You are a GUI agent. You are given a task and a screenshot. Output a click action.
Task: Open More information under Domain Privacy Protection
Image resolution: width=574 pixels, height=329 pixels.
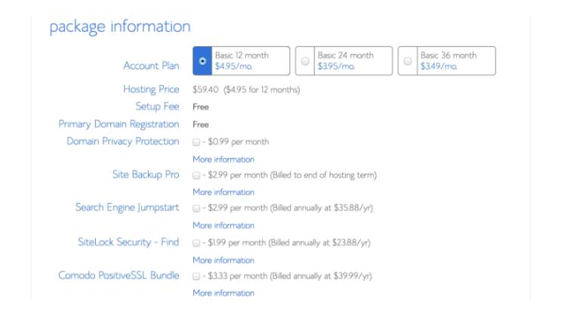click(224, 159)
